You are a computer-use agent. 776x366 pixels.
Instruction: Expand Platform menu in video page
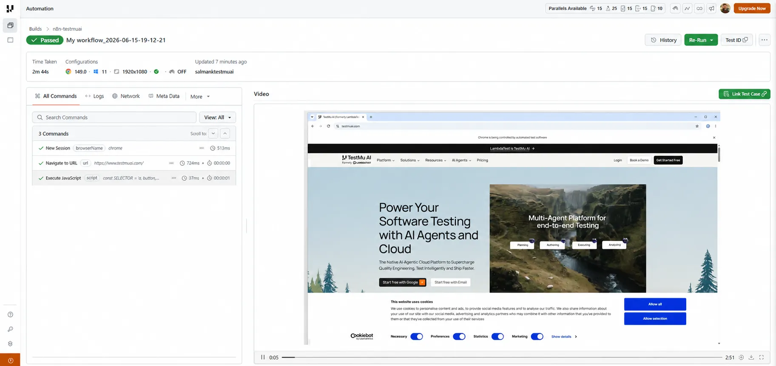(386, 160)
